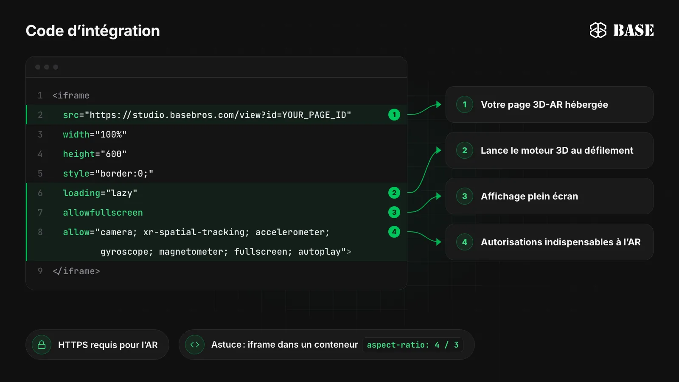The height and width of the screenshot is (382, 679).
Task: Click number circle 4 in Autorisations card
Action: pos(465,242)
